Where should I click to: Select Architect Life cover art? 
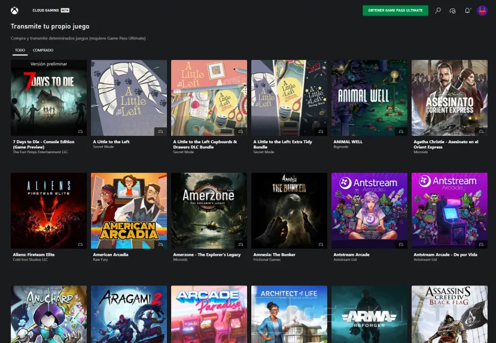(x=289, y=314)
